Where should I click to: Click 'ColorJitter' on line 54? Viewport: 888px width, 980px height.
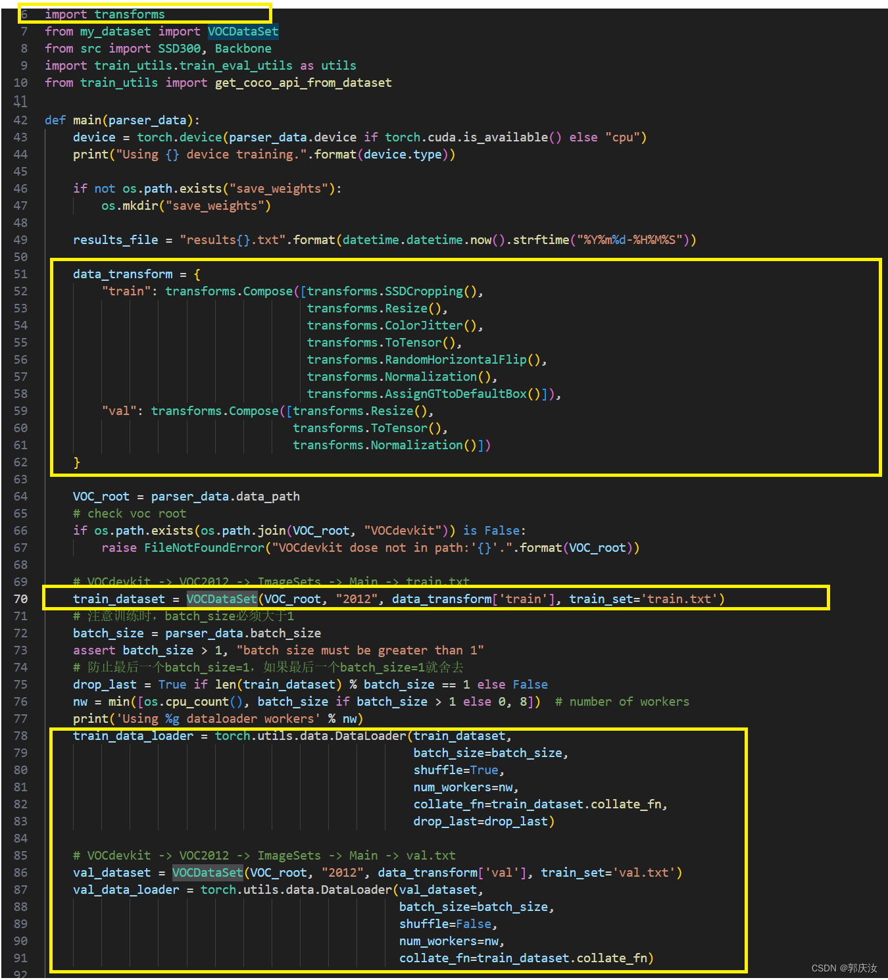tap(424, 326)
